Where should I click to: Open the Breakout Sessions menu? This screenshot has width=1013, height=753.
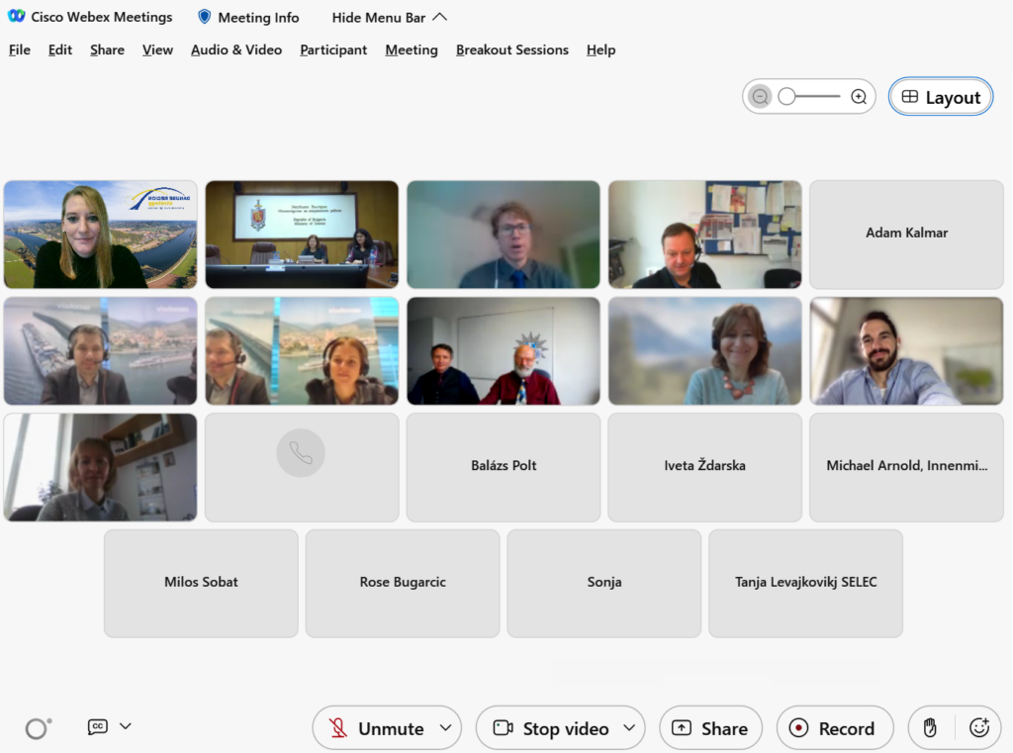click(x=511, y=49)
